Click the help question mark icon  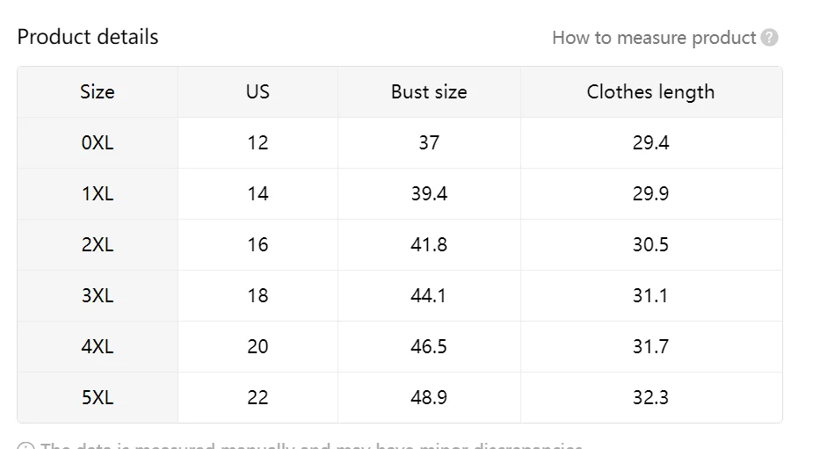(770, 38)
